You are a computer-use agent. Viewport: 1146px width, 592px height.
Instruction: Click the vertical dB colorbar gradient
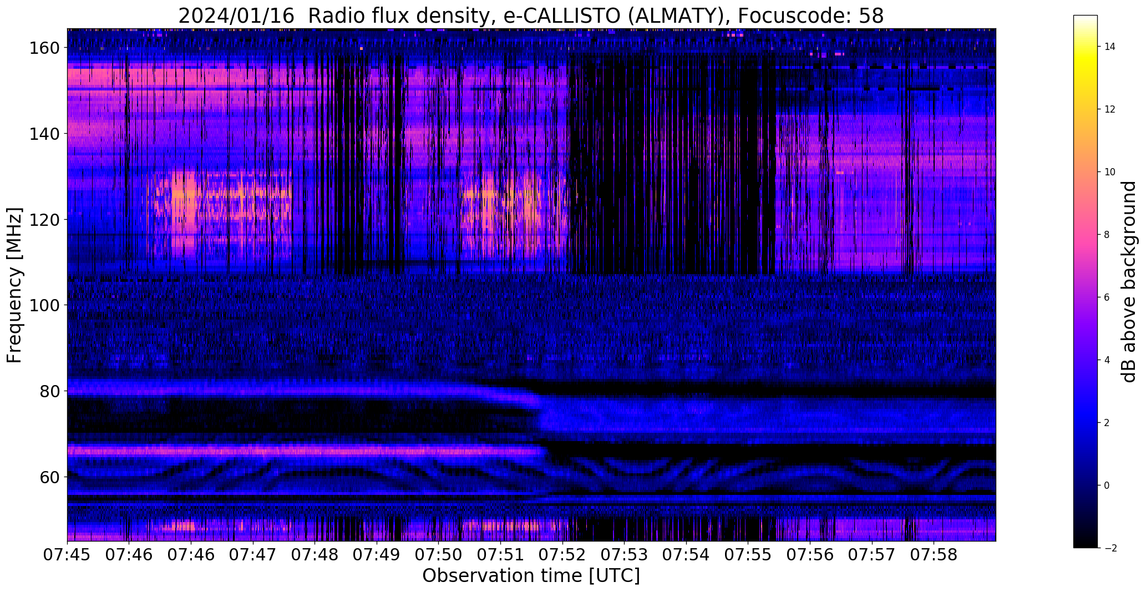1086,282
